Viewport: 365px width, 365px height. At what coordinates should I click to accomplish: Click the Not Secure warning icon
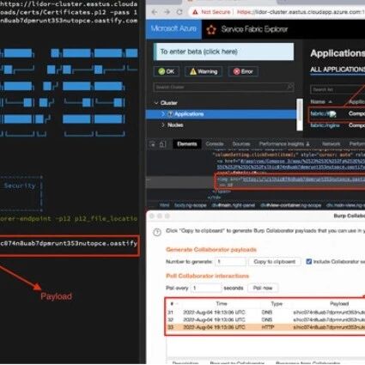coord(195,12)
